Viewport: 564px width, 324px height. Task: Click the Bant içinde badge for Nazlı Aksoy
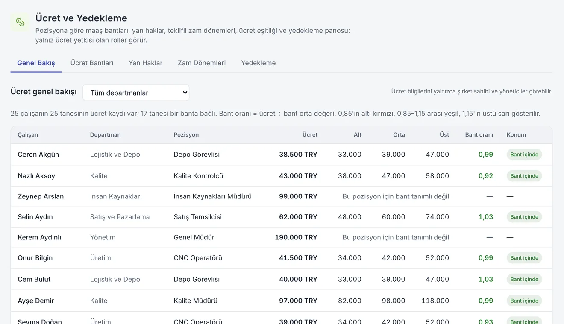tap(524, 176)
